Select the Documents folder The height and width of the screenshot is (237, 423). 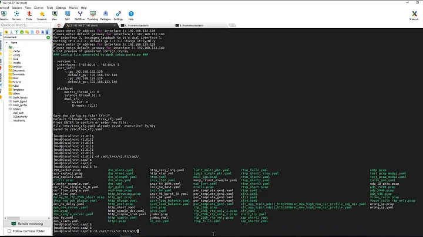[x=16, y=70]
